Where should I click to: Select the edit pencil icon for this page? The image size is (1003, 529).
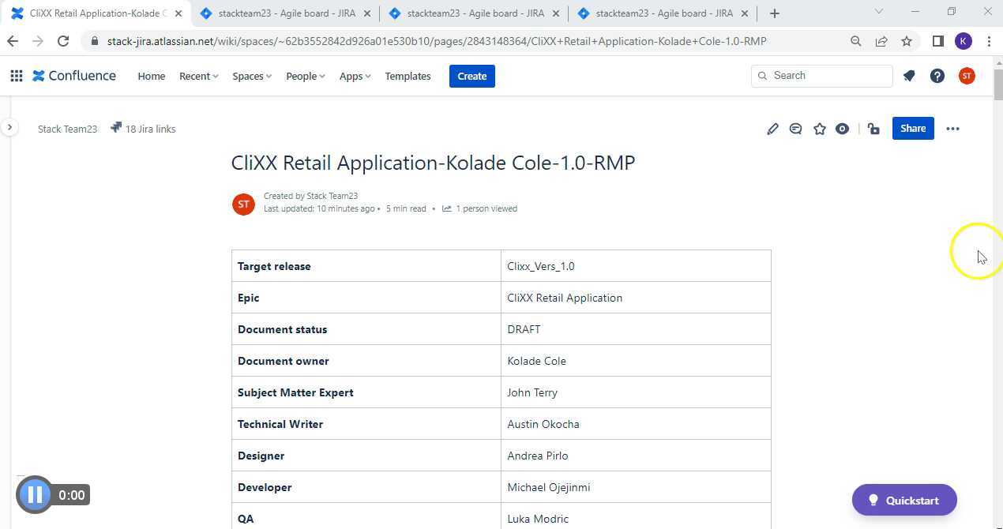pyautogui.click(x=772, y=128)
